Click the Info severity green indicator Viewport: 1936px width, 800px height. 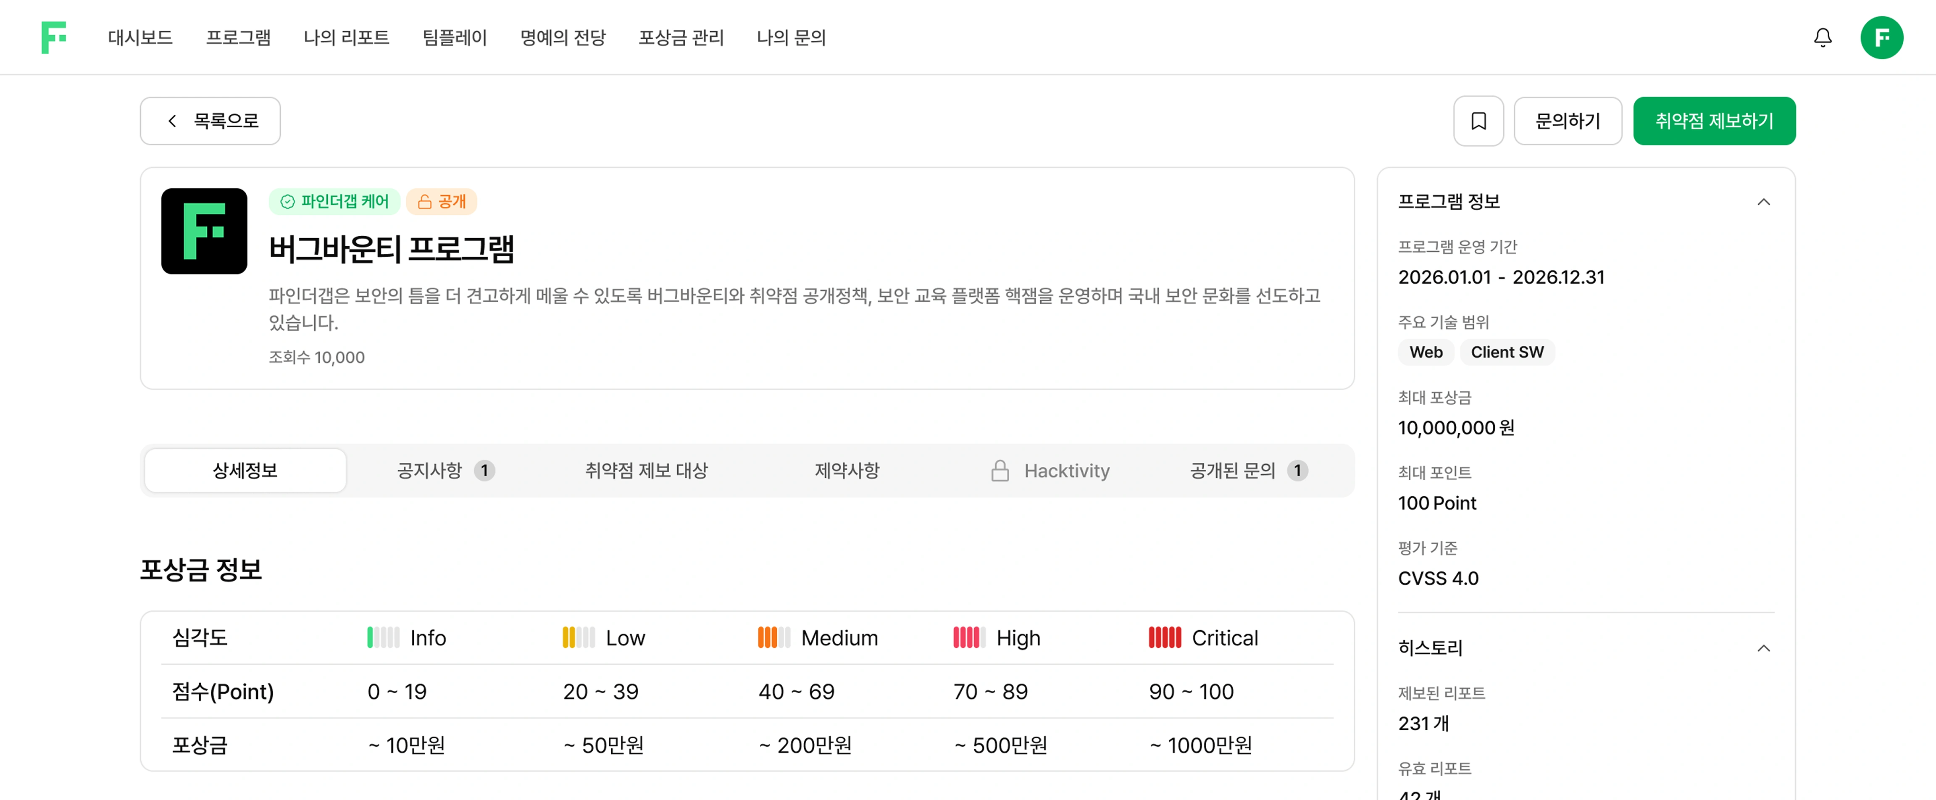383,637
